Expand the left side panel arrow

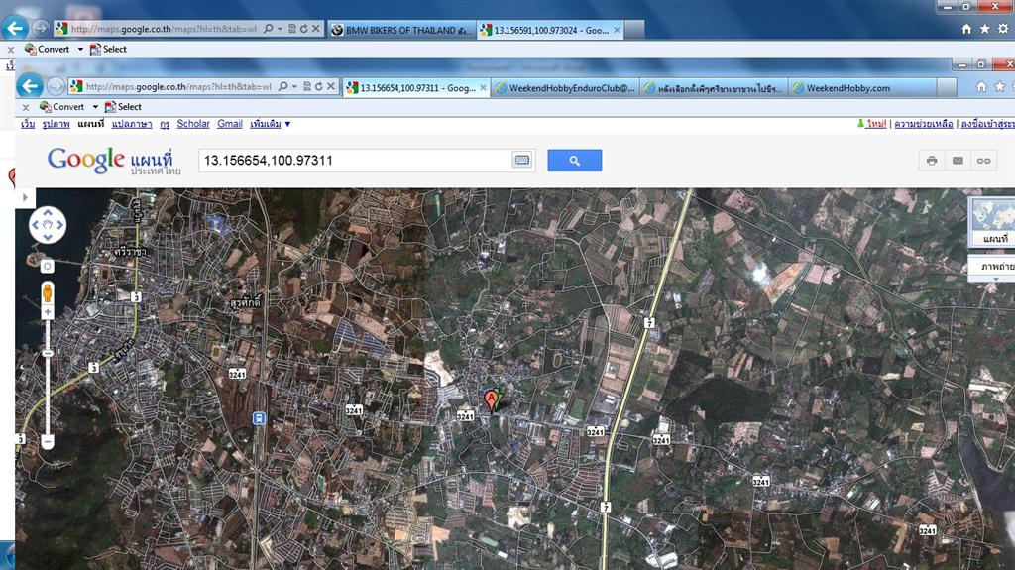pos(22,198)
